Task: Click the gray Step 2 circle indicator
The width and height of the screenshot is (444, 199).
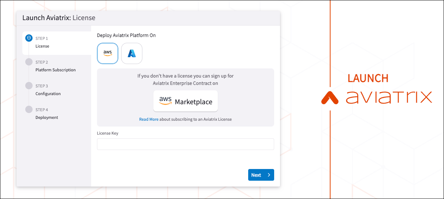Action: [29, 62]
